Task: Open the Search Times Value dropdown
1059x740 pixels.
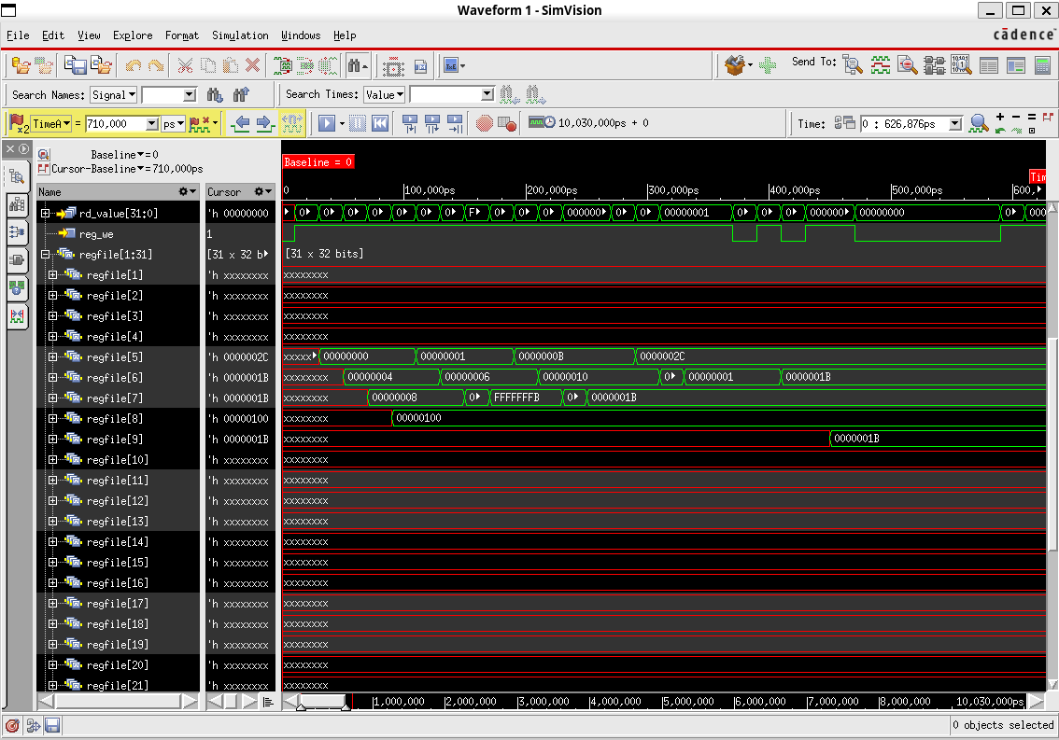Action: point(385,95)
